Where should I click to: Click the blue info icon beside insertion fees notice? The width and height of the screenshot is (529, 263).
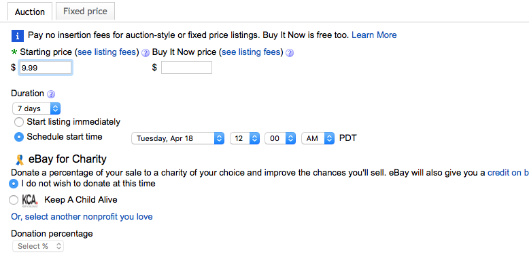pos(18,35)
